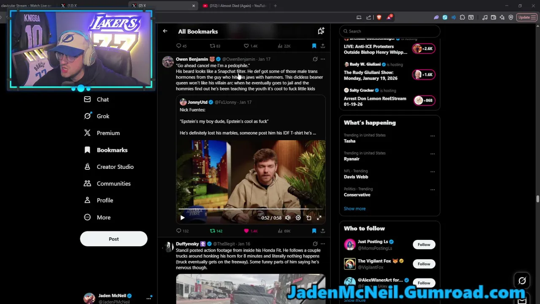Open Grok icon on Duffyevsky post

pyautogui.click(x=315, y=244)
